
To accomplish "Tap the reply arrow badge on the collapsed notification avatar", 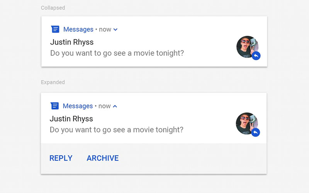I will (x=256, y=56).
